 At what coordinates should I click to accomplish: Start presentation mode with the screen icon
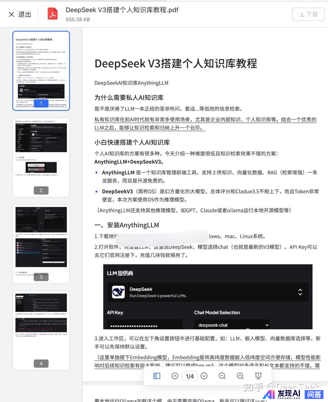pyautogui.click(x=258, y=376)
